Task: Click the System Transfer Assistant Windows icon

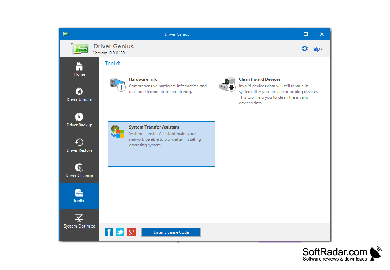Action: click(x=118, y=131)
